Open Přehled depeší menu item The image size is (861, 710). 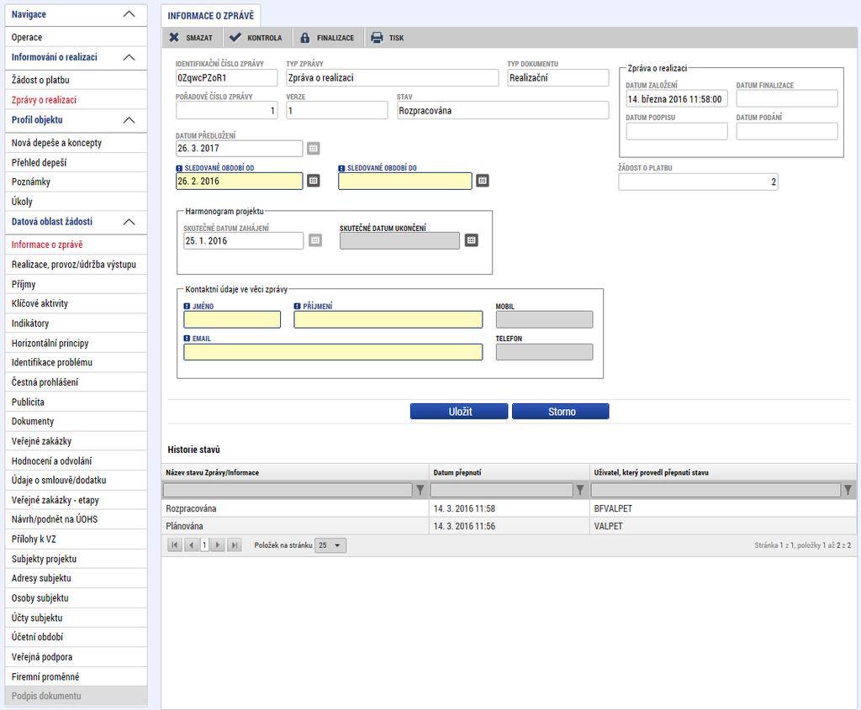tap(76, 162)
